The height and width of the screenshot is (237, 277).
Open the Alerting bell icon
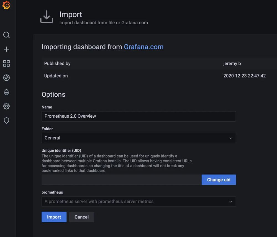tap(7, 92)
